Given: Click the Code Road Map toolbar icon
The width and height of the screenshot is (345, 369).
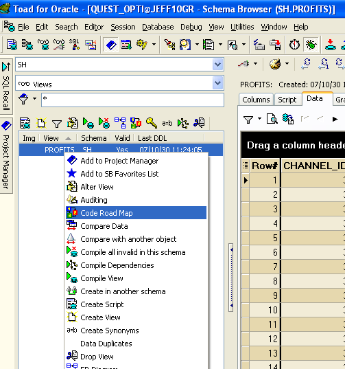Looking at the screenshot, I should coord(136,123).
